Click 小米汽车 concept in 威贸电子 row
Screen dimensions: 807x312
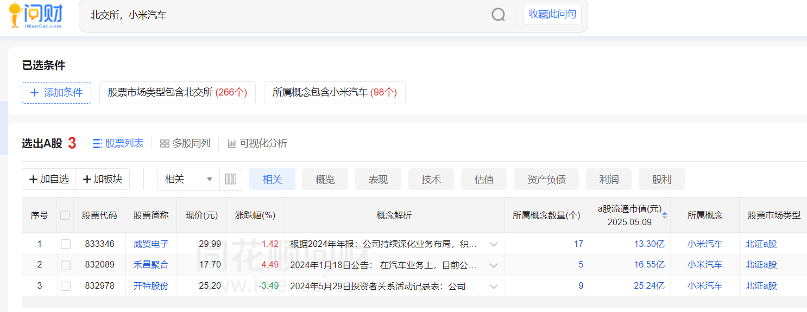click(705, 244)
